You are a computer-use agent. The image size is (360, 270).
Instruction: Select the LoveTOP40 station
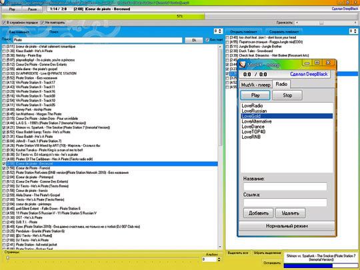click(287, 132)
